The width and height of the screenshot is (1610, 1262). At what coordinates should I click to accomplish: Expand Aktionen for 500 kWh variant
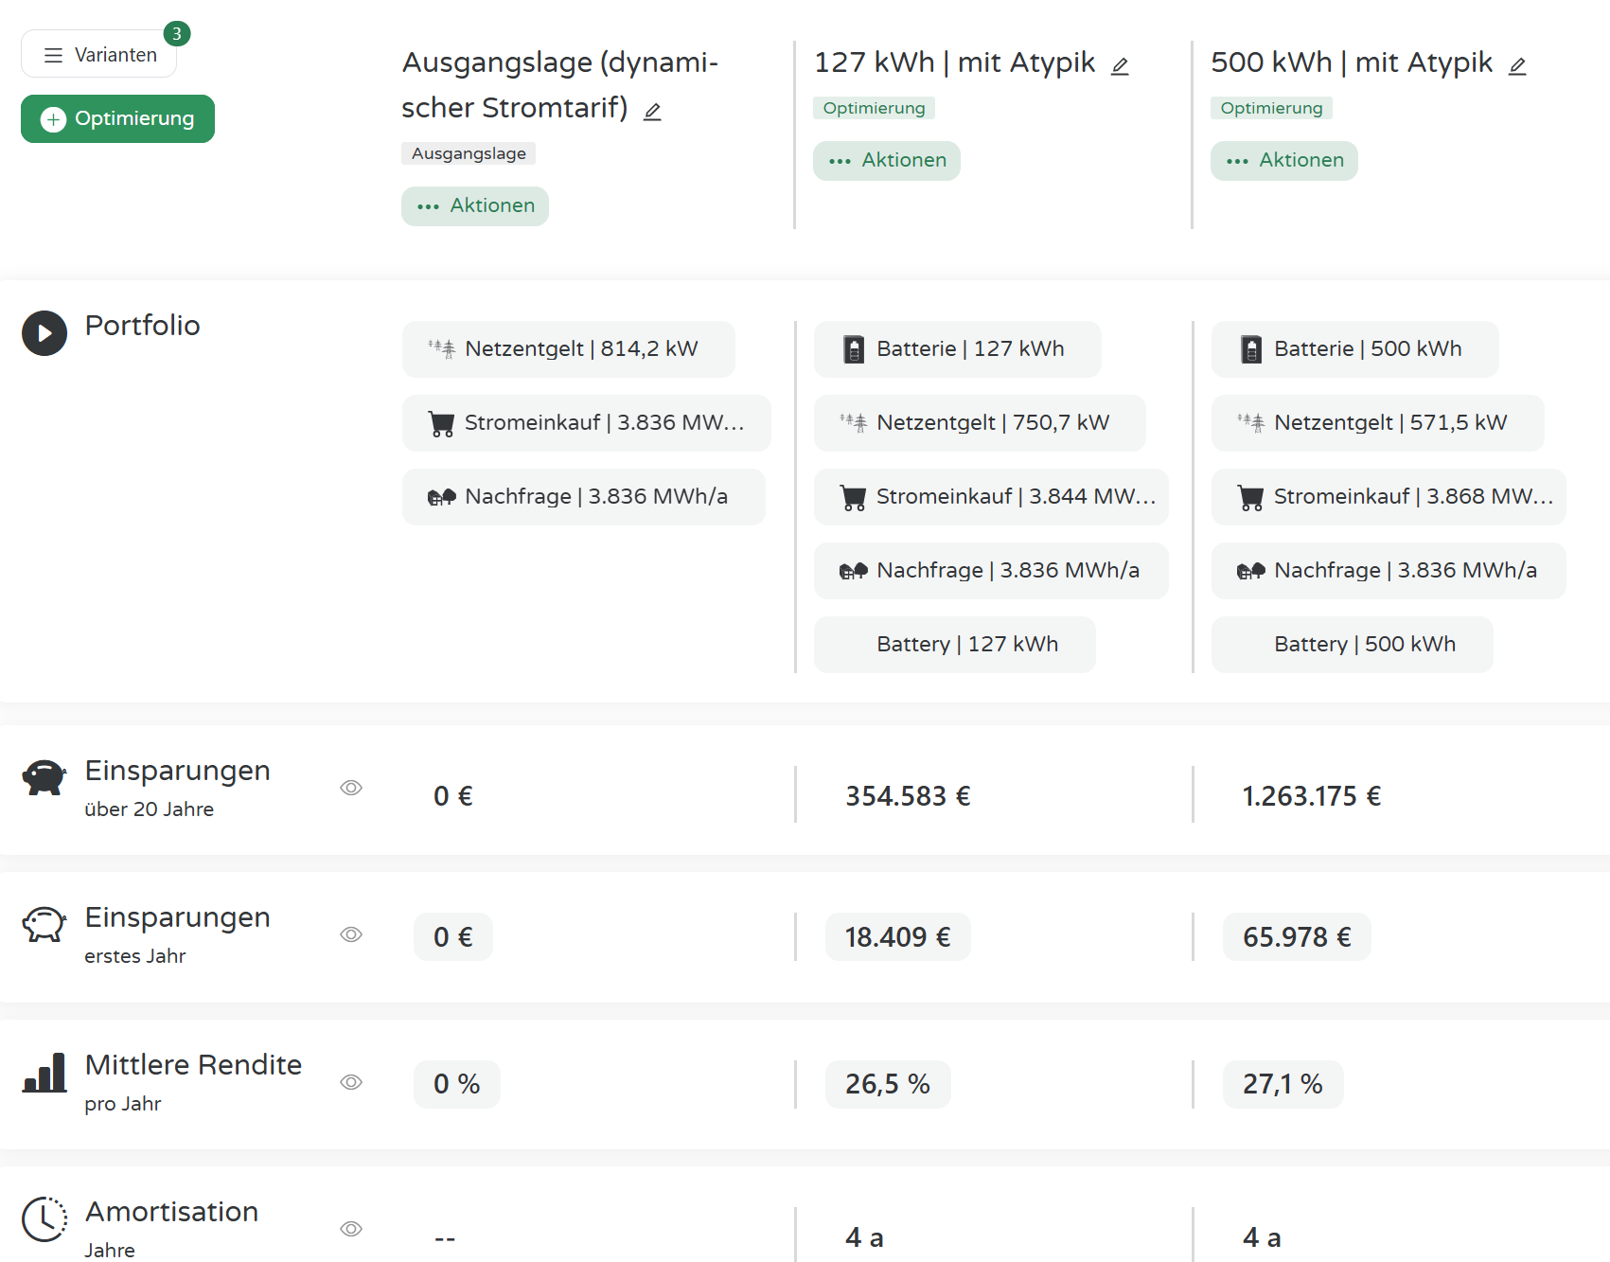click(1284, 161)
